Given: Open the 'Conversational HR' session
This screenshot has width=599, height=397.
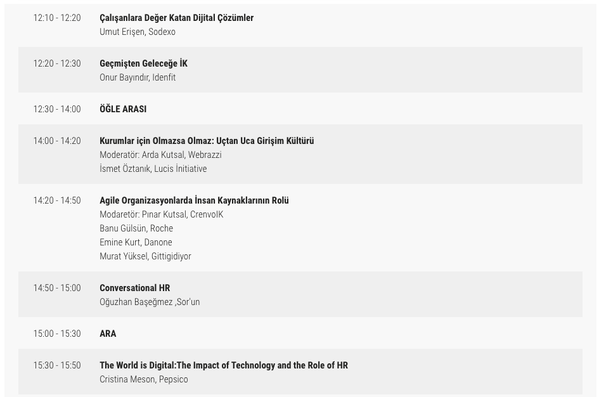Looking at the screenshot, I should (x=134, y=288).
